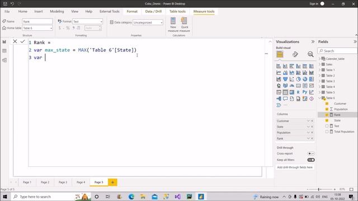Click the Save icon in title bar

5,4
